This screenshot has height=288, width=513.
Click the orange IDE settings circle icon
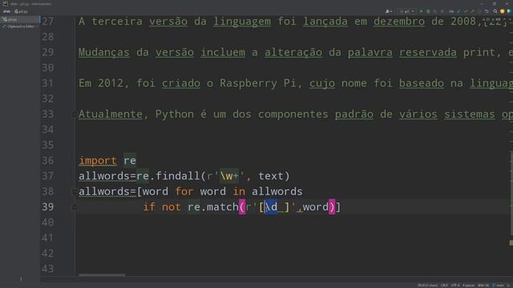[503, 11]
